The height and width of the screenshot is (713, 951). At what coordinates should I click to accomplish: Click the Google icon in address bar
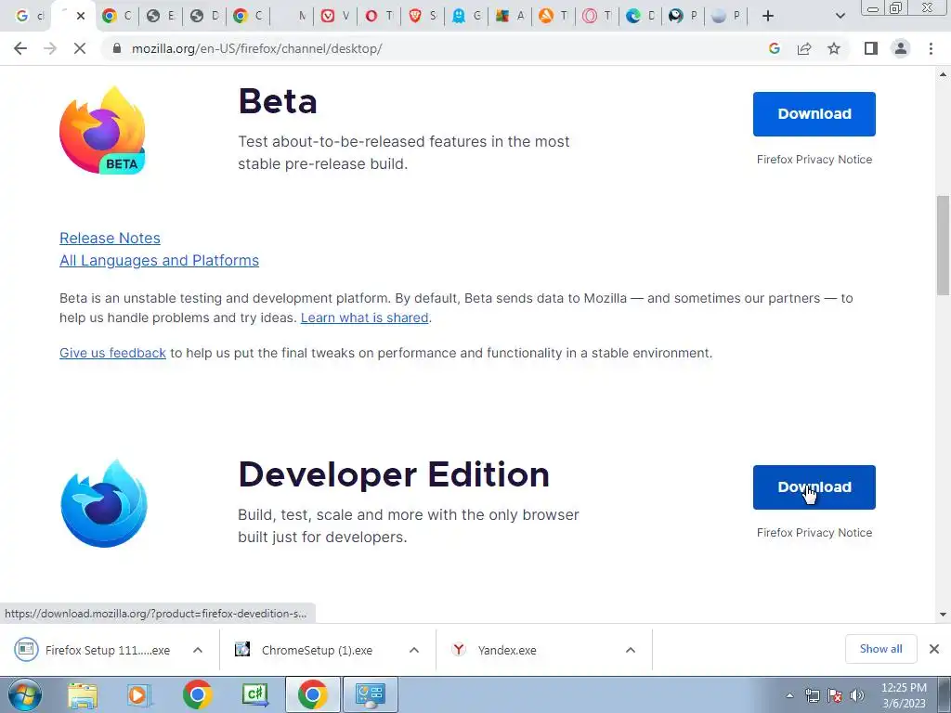(774, 48)
